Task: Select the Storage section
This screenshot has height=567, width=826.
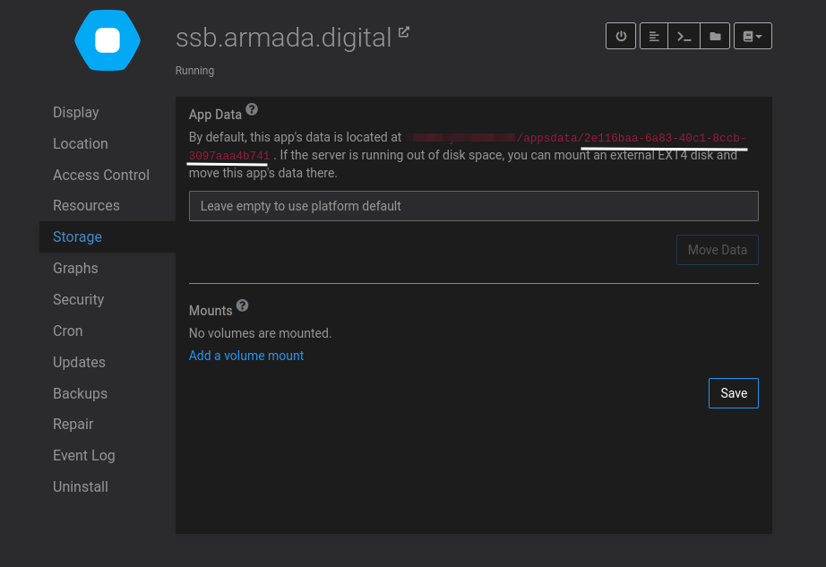Action: (x=108, y=236)
